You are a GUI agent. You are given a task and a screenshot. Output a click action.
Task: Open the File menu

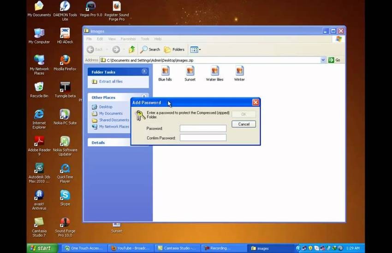point(89,39)
